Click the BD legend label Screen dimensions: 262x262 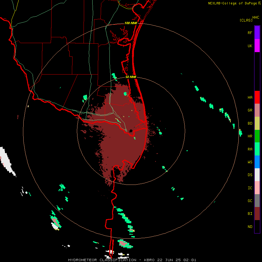tap(250, 123)
